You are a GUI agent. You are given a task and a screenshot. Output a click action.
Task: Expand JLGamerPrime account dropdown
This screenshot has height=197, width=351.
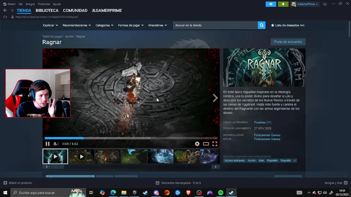305,4
